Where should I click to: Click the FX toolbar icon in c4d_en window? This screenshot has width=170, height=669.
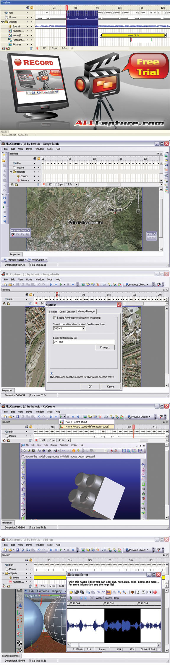click(159, 550)
